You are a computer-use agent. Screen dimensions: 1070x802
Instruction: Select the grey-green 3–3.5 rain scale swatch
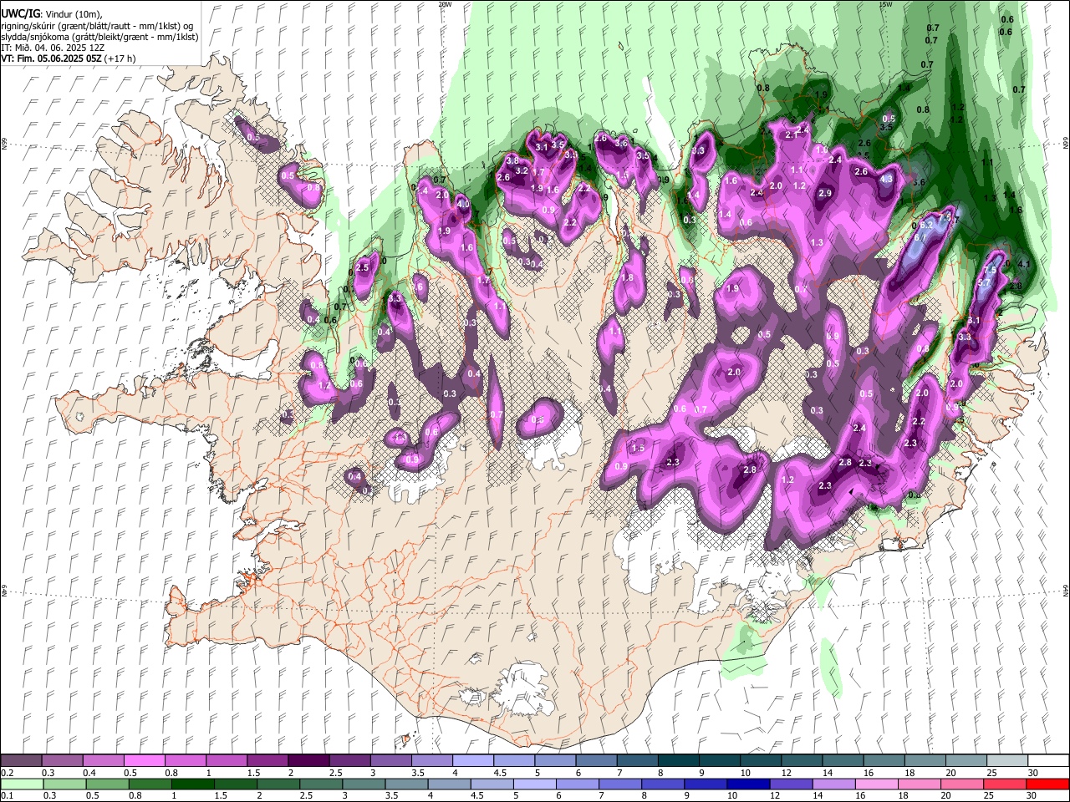coord(364,784)
